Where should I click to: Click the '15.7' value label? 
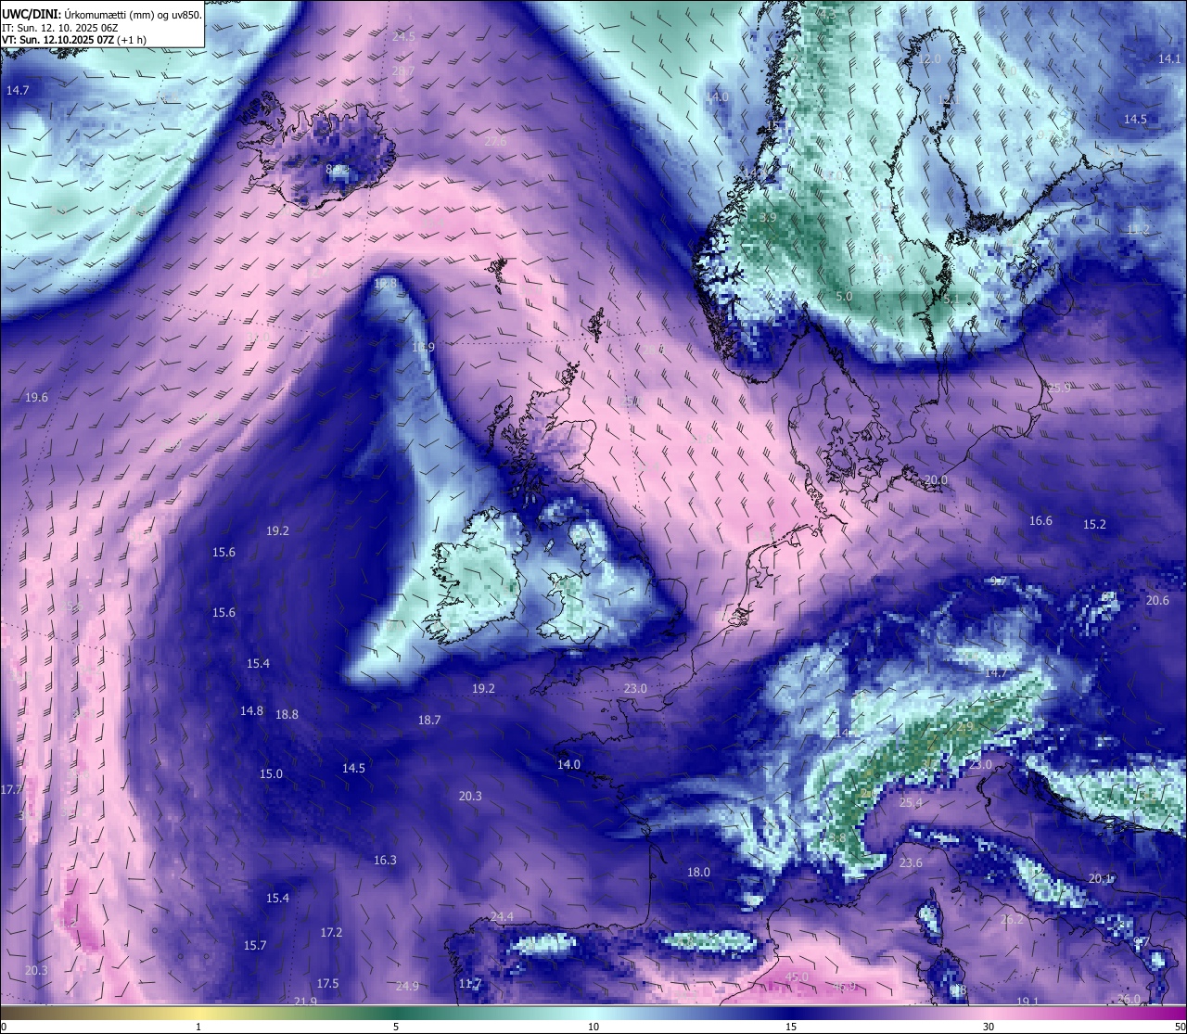tap(255, 946)
